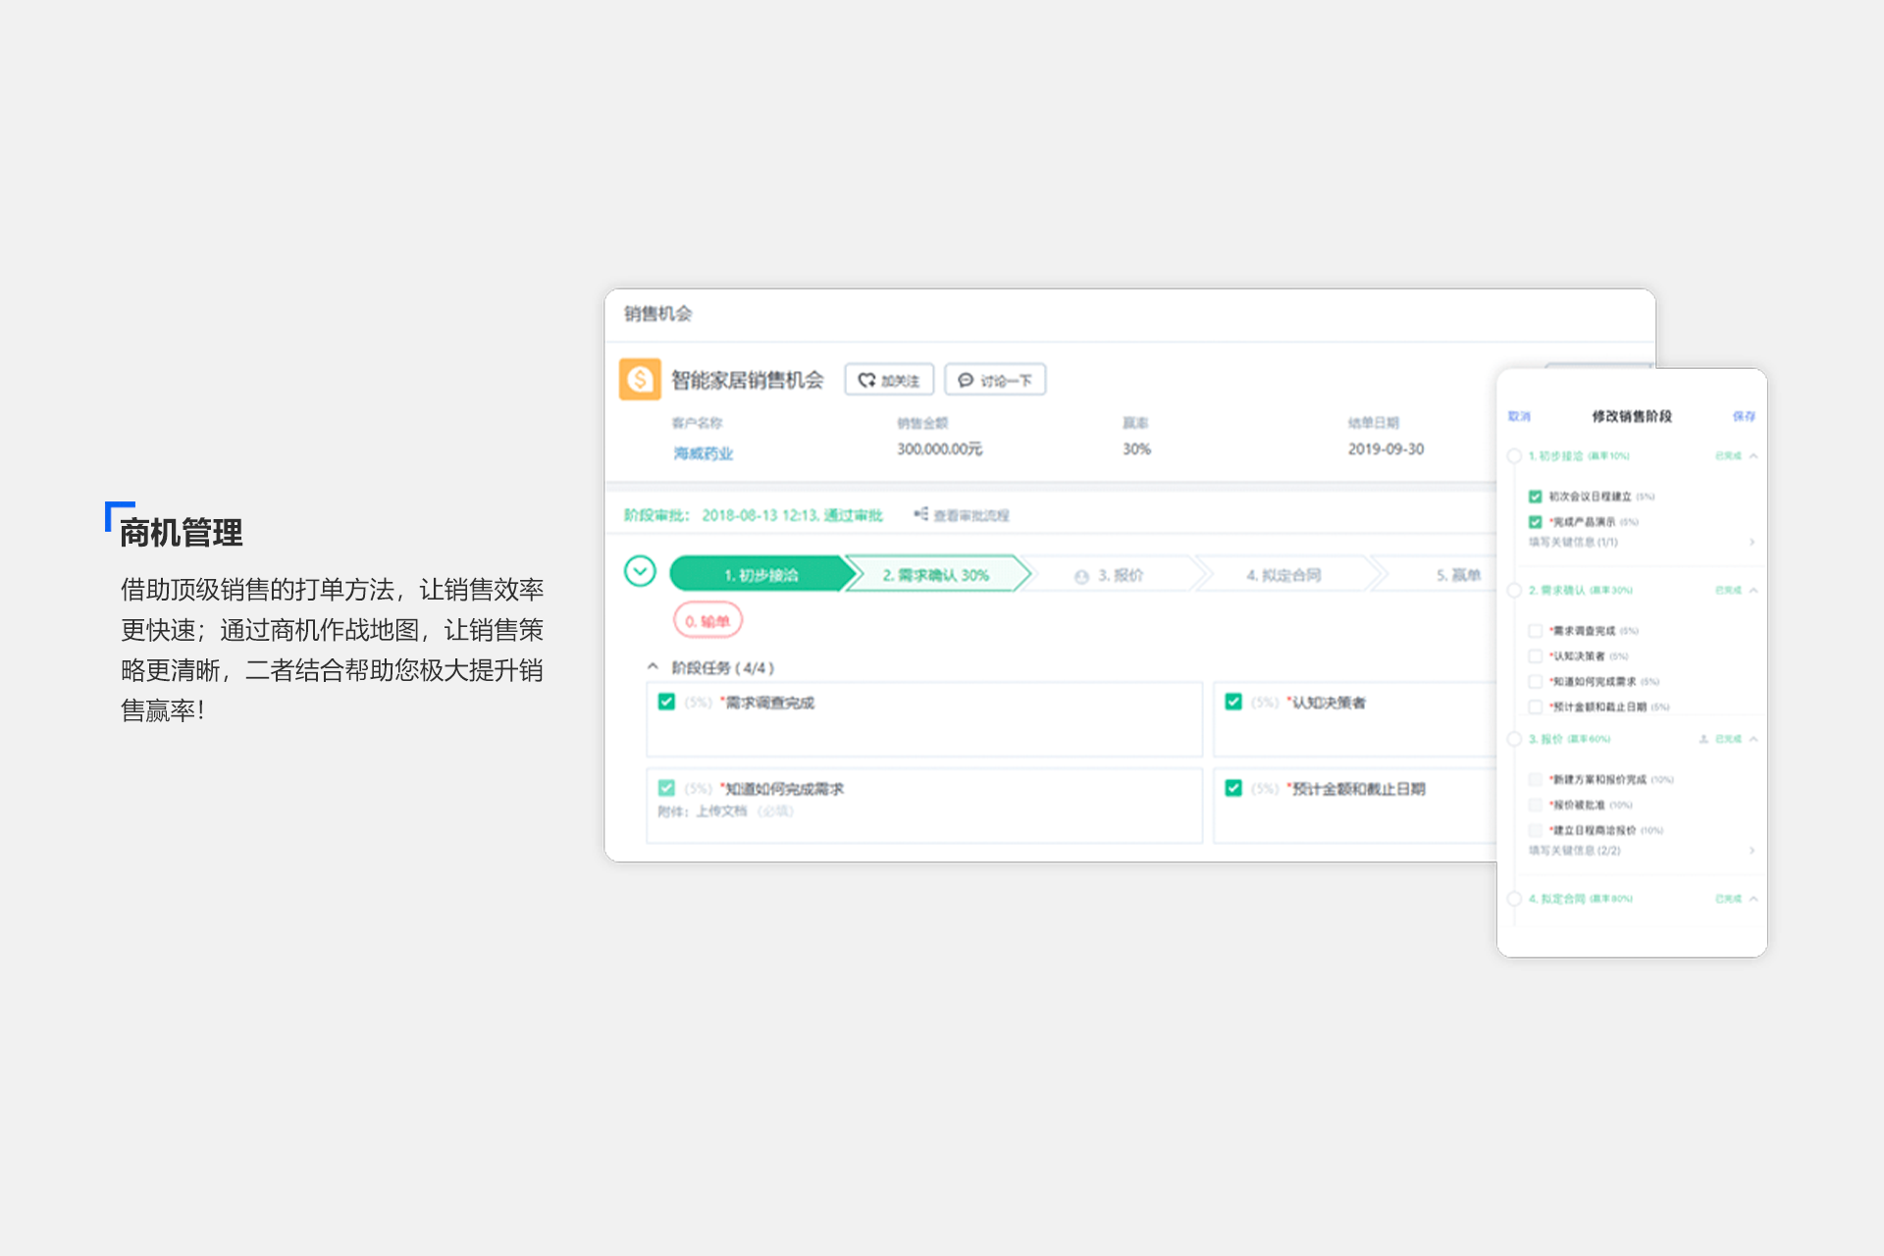The width and height of the screenshot is (1884, 1256).
Task: Check 认知决策者 in mobile panel
Action: pos(1536,656)
